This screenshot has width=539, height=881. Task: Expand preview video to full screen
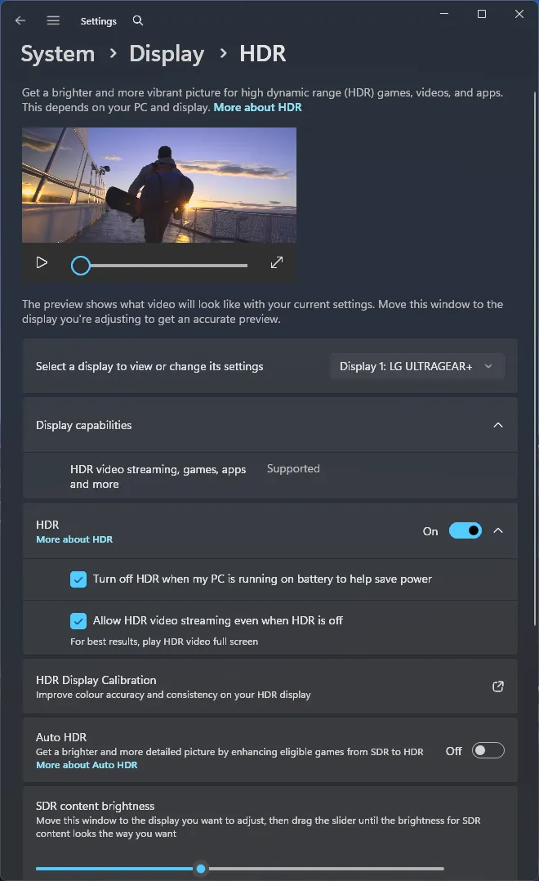point(277,262)
